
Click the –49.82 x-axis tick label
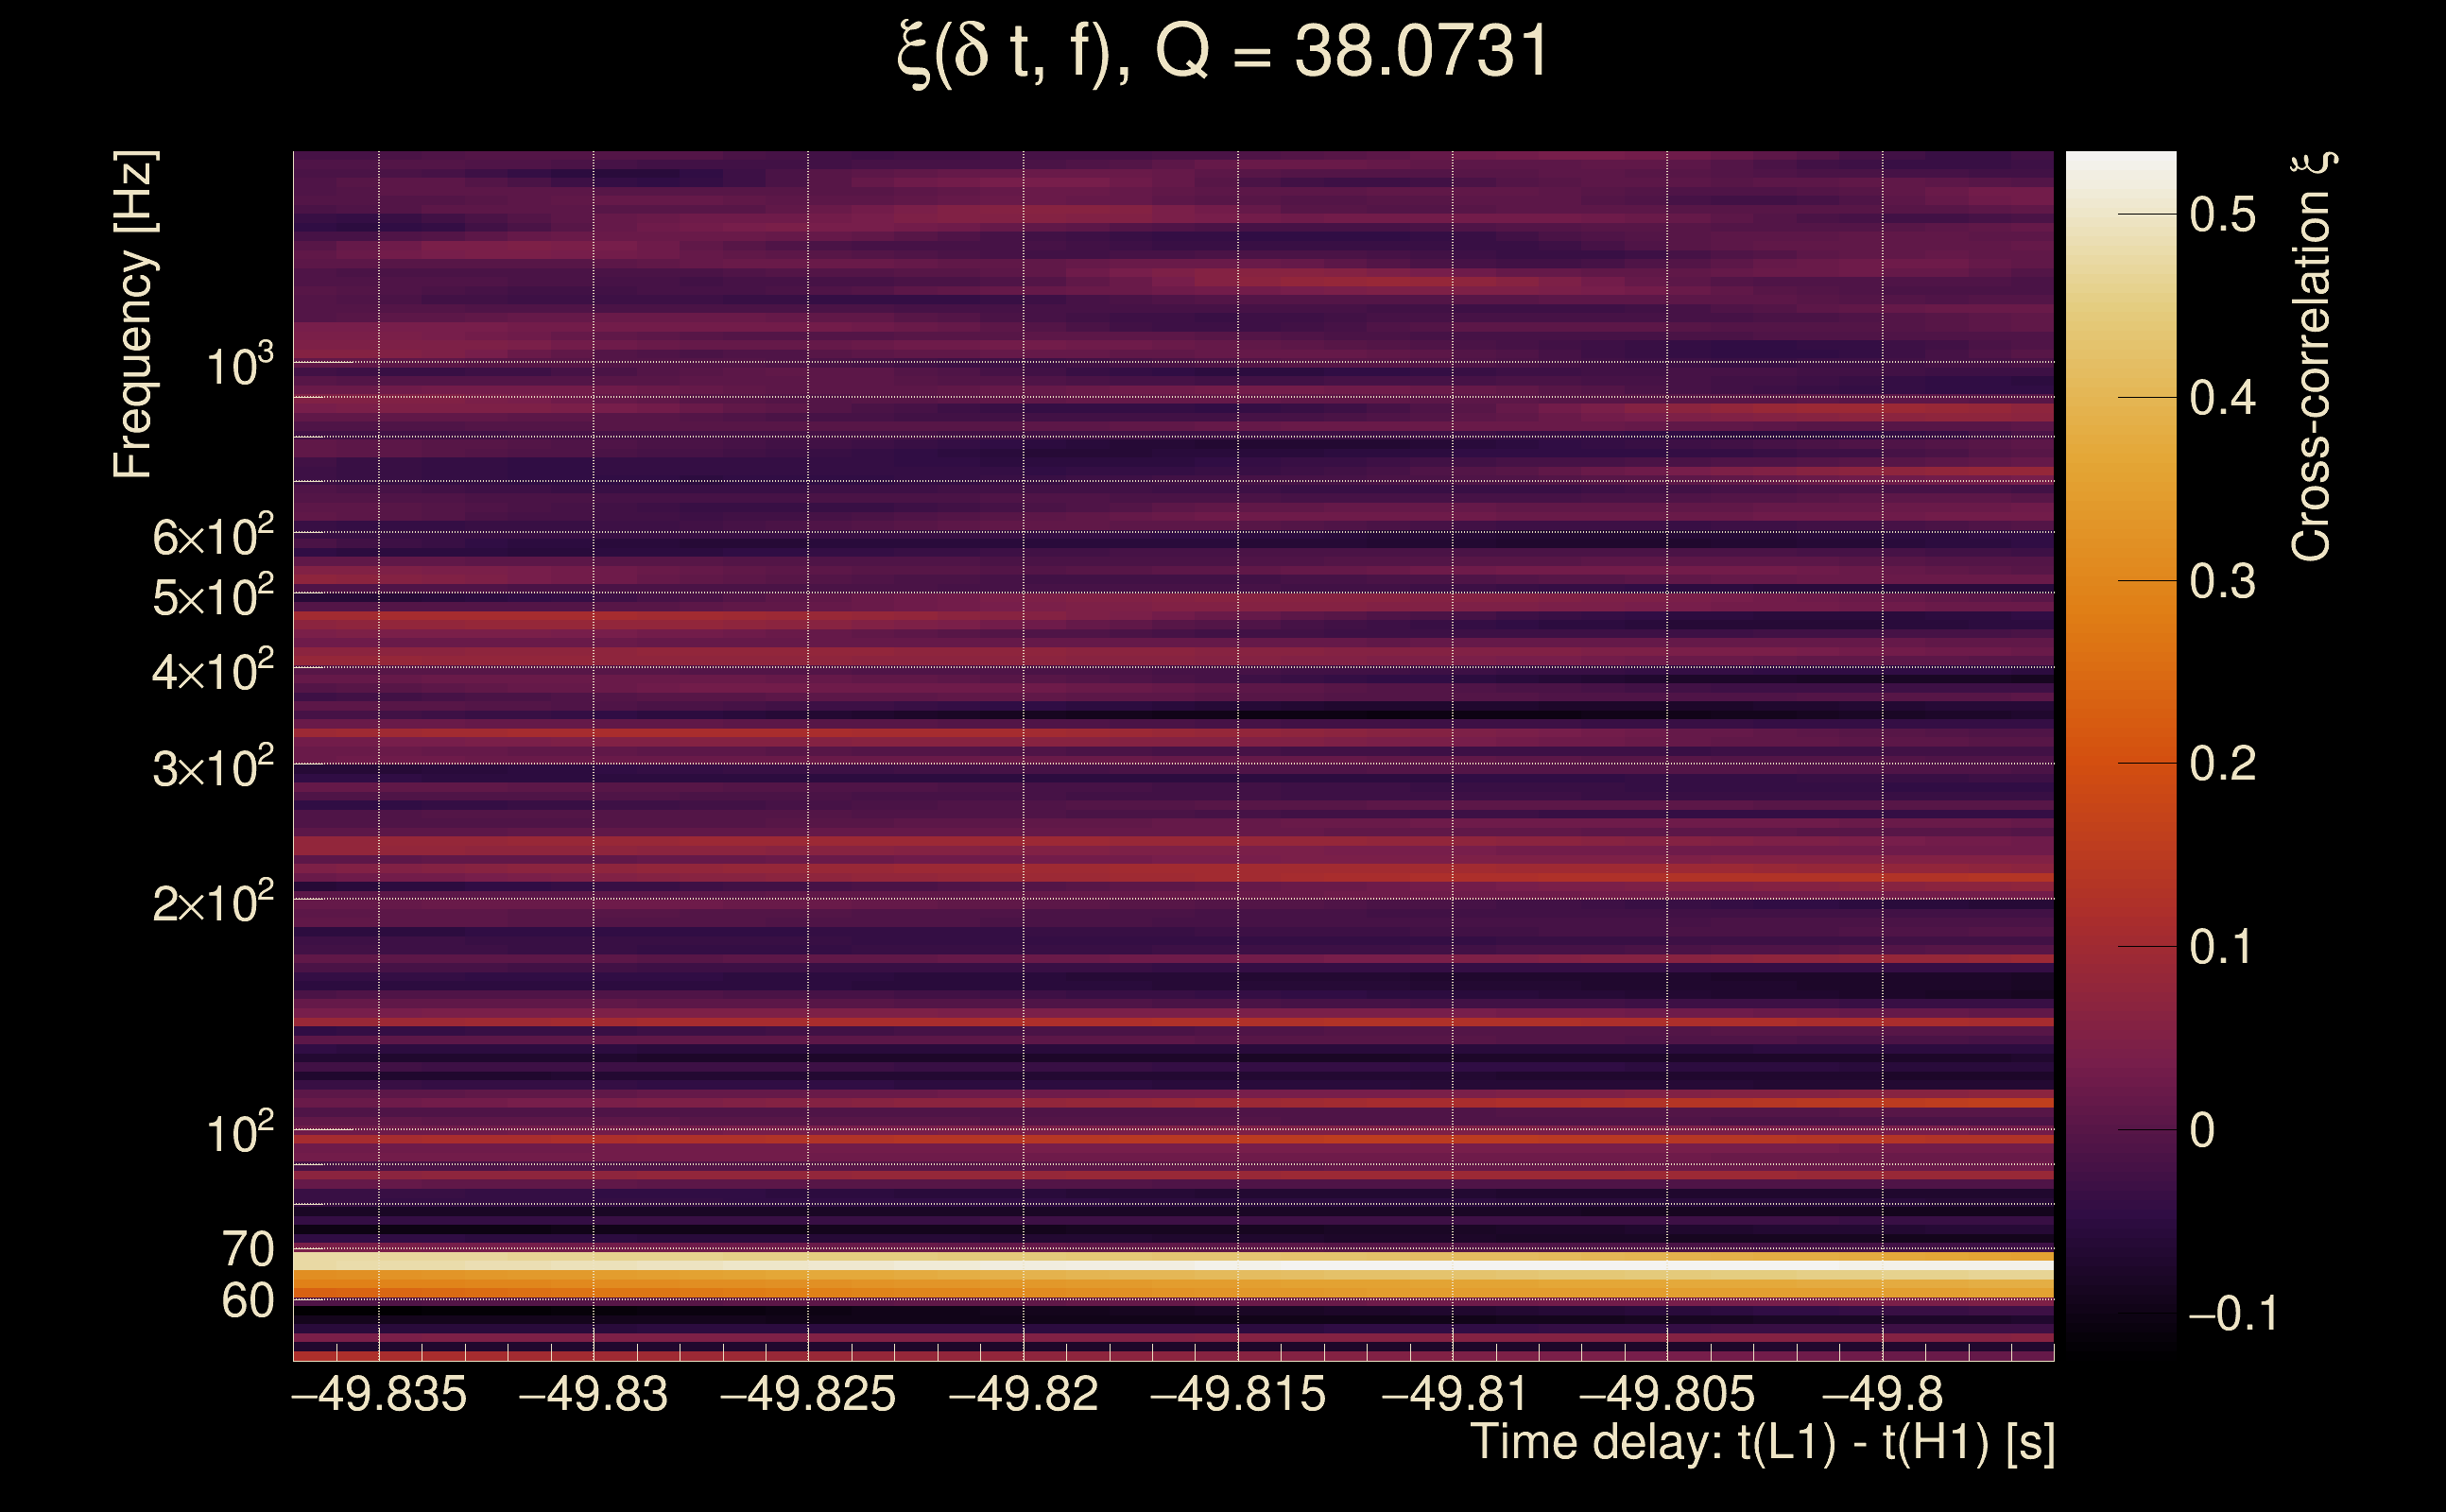1023,1395
